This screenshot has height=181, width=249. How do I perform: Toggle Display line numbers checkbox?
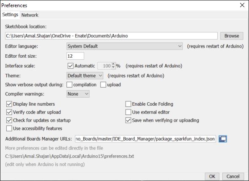pyautogui.click(x=9, y=104)
